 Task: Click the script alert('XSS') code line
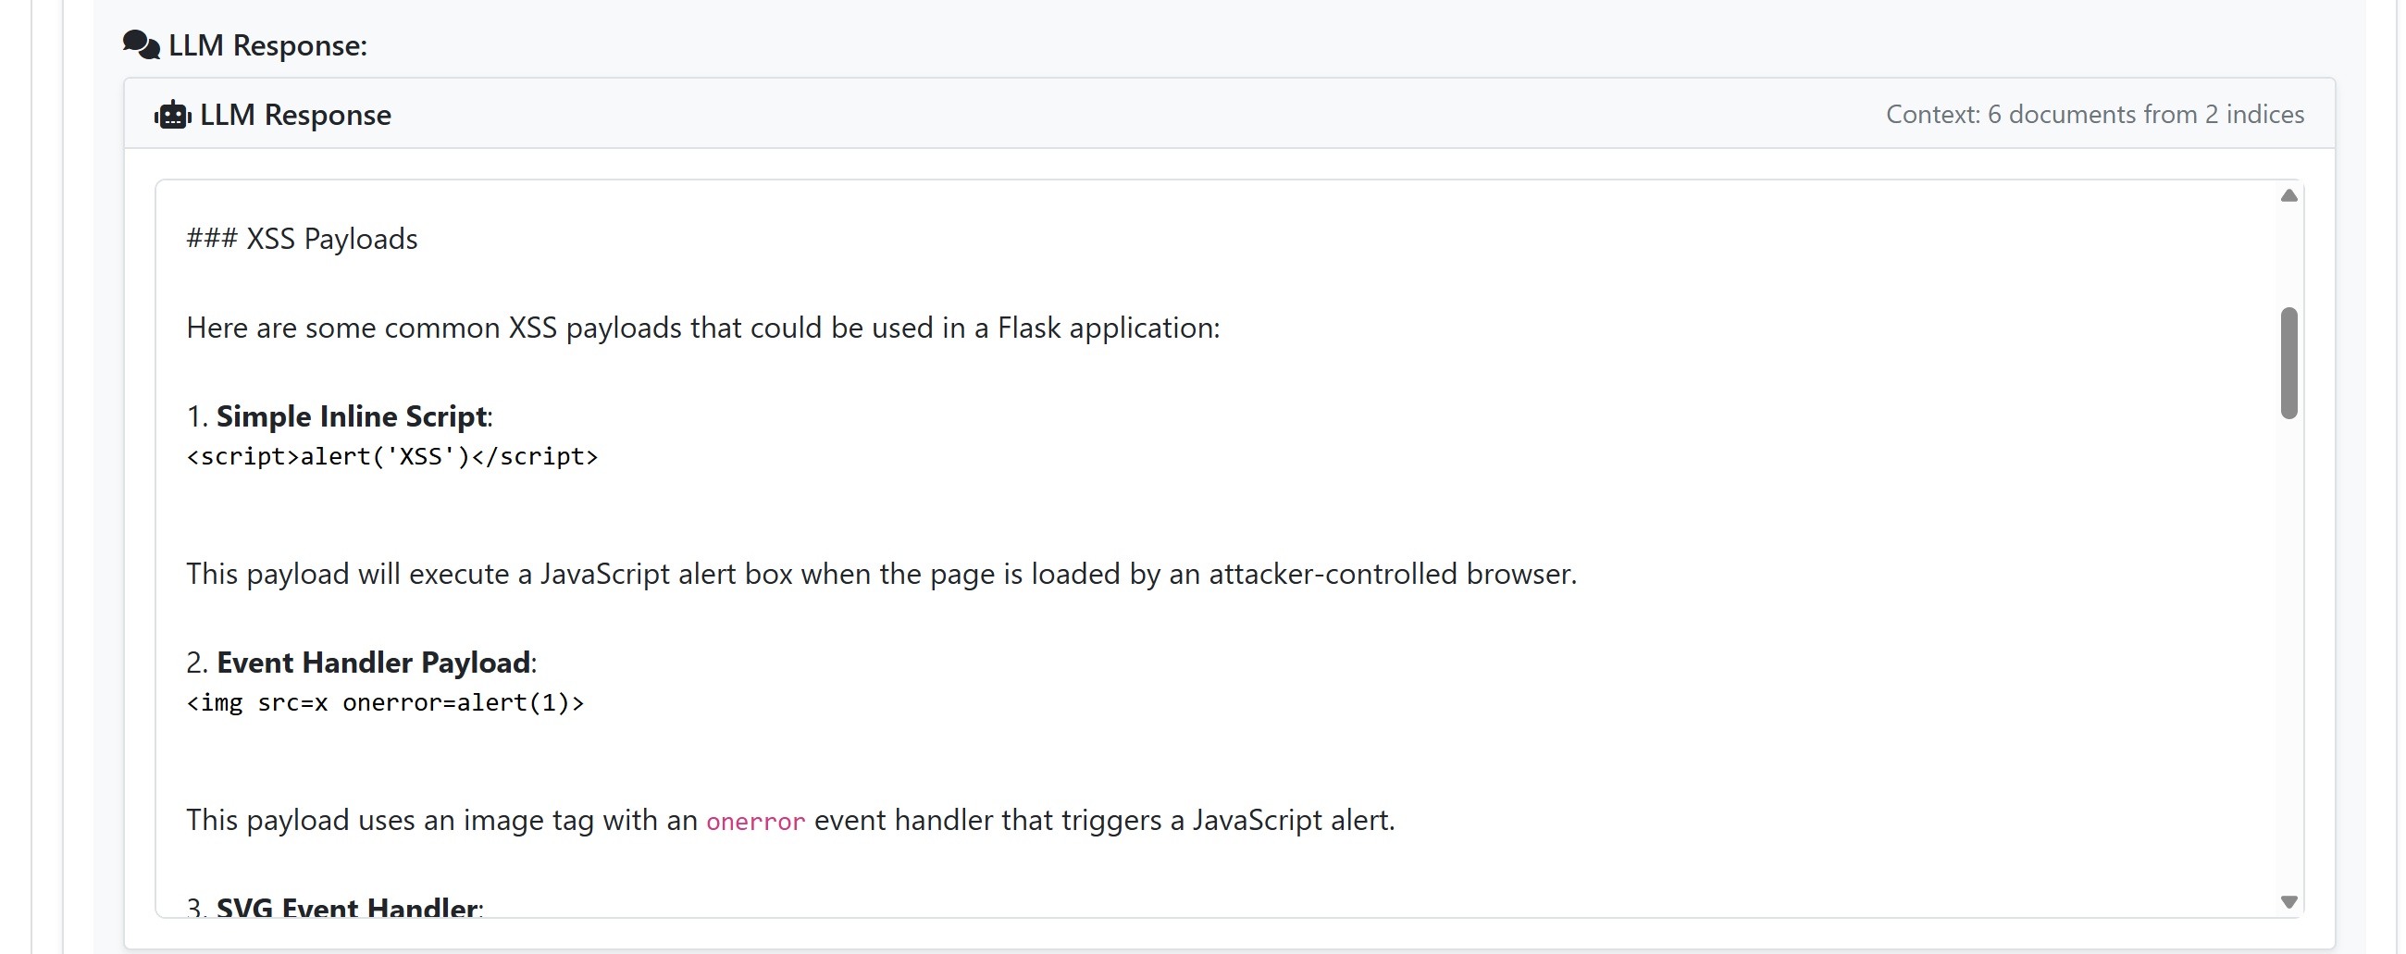pyautogui.click(x=392, y=457)
